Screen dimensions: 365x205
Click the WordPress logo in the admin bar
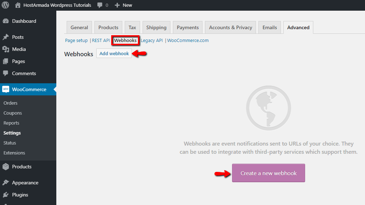click(5, 5)
